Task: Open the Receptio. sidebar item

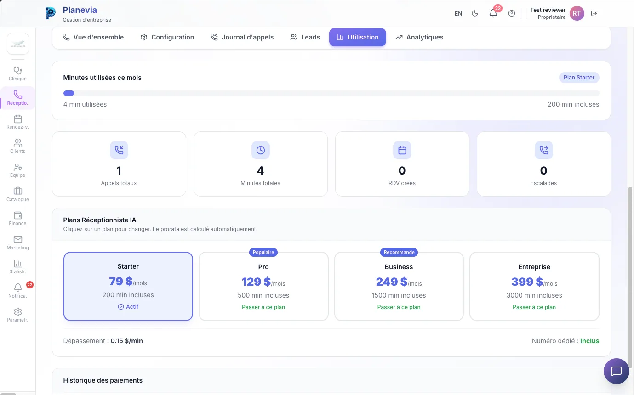Action: click(18, 98)
